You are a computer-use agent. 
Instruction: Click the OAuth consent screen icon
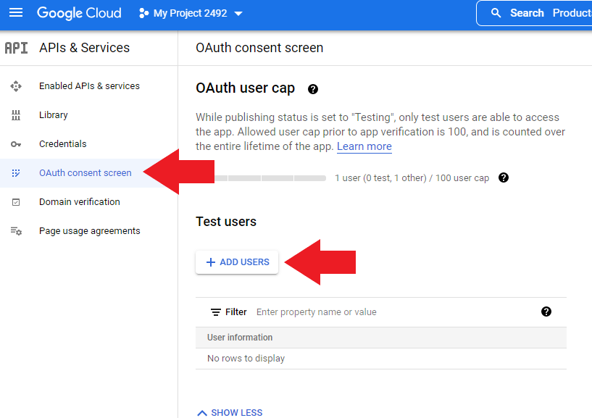[x=16, y=173]
